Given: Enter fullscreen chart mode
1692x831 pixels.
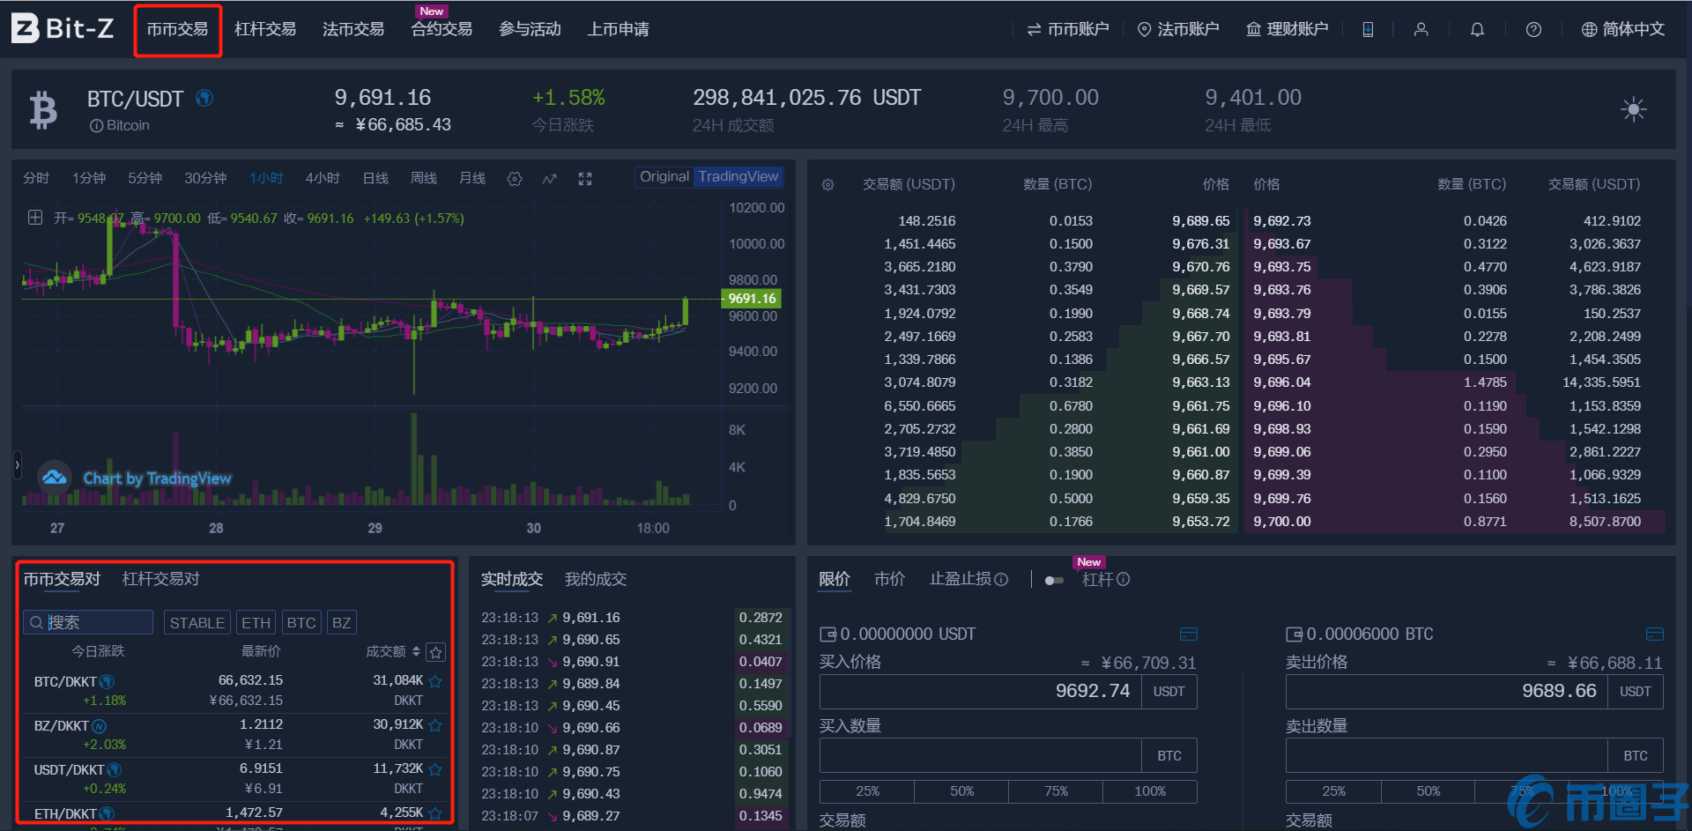Looking at the screenshot, I should [x=585, y=179].
